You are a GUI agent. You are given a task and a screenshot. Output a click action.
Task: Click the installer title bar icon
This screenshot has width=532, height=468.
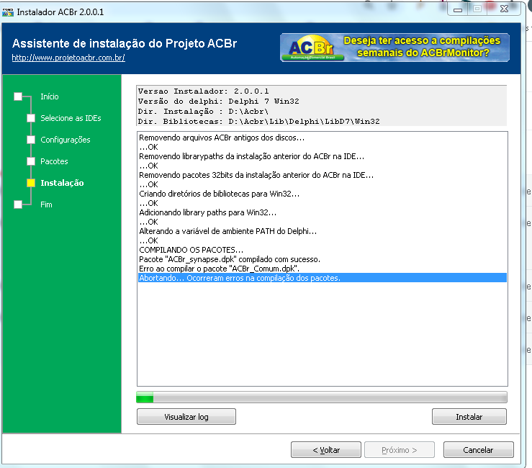tap(7, 12)
